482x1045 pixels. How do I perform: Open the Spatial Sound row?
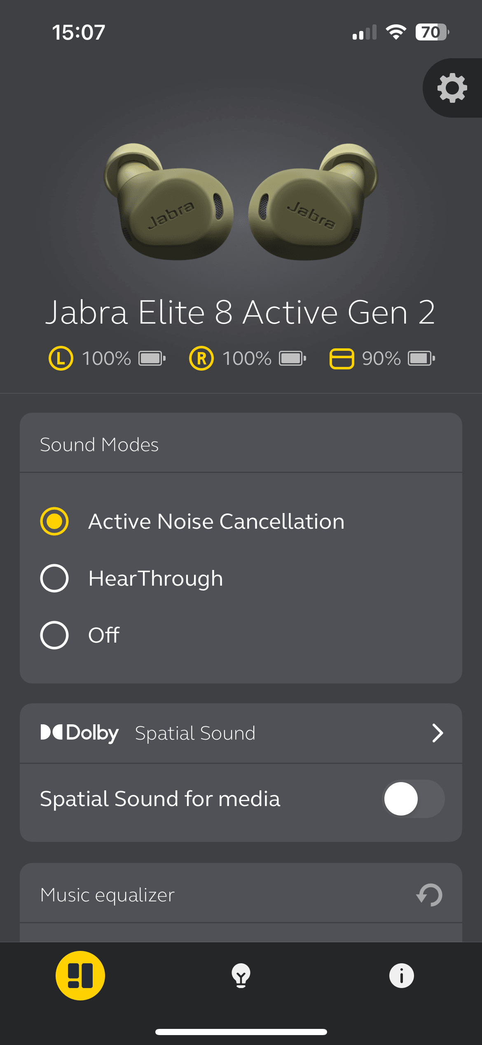point(241,733)
